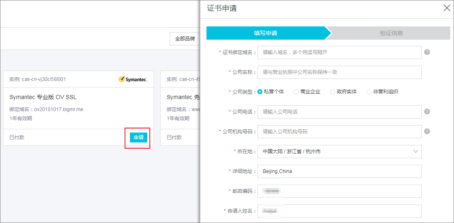Image resolution: width=454 pixels, height=223 pixels.
Task: Select the 私营个体 company type
Action: click(x=260, y=92)
